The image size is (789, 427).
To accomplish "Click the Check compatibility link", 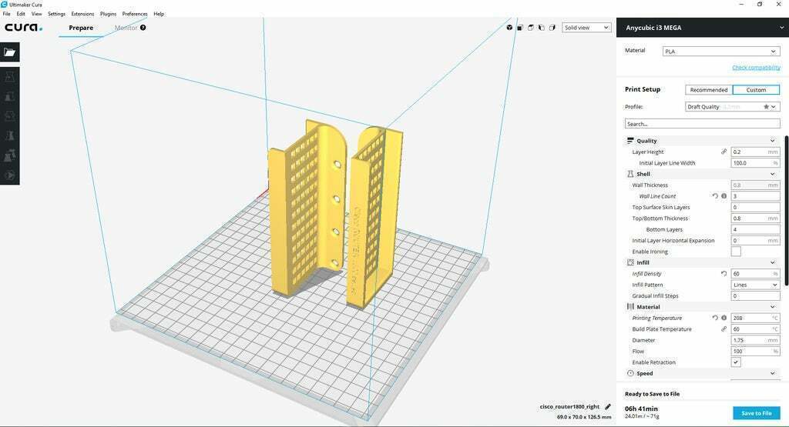I will pyautogui.click(x=755, y=68).
